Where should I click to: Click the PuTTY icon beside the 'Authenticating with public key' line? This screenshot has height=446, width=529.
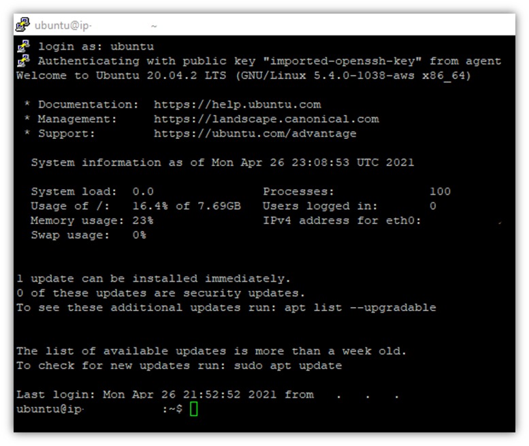(x=24, y=61)
